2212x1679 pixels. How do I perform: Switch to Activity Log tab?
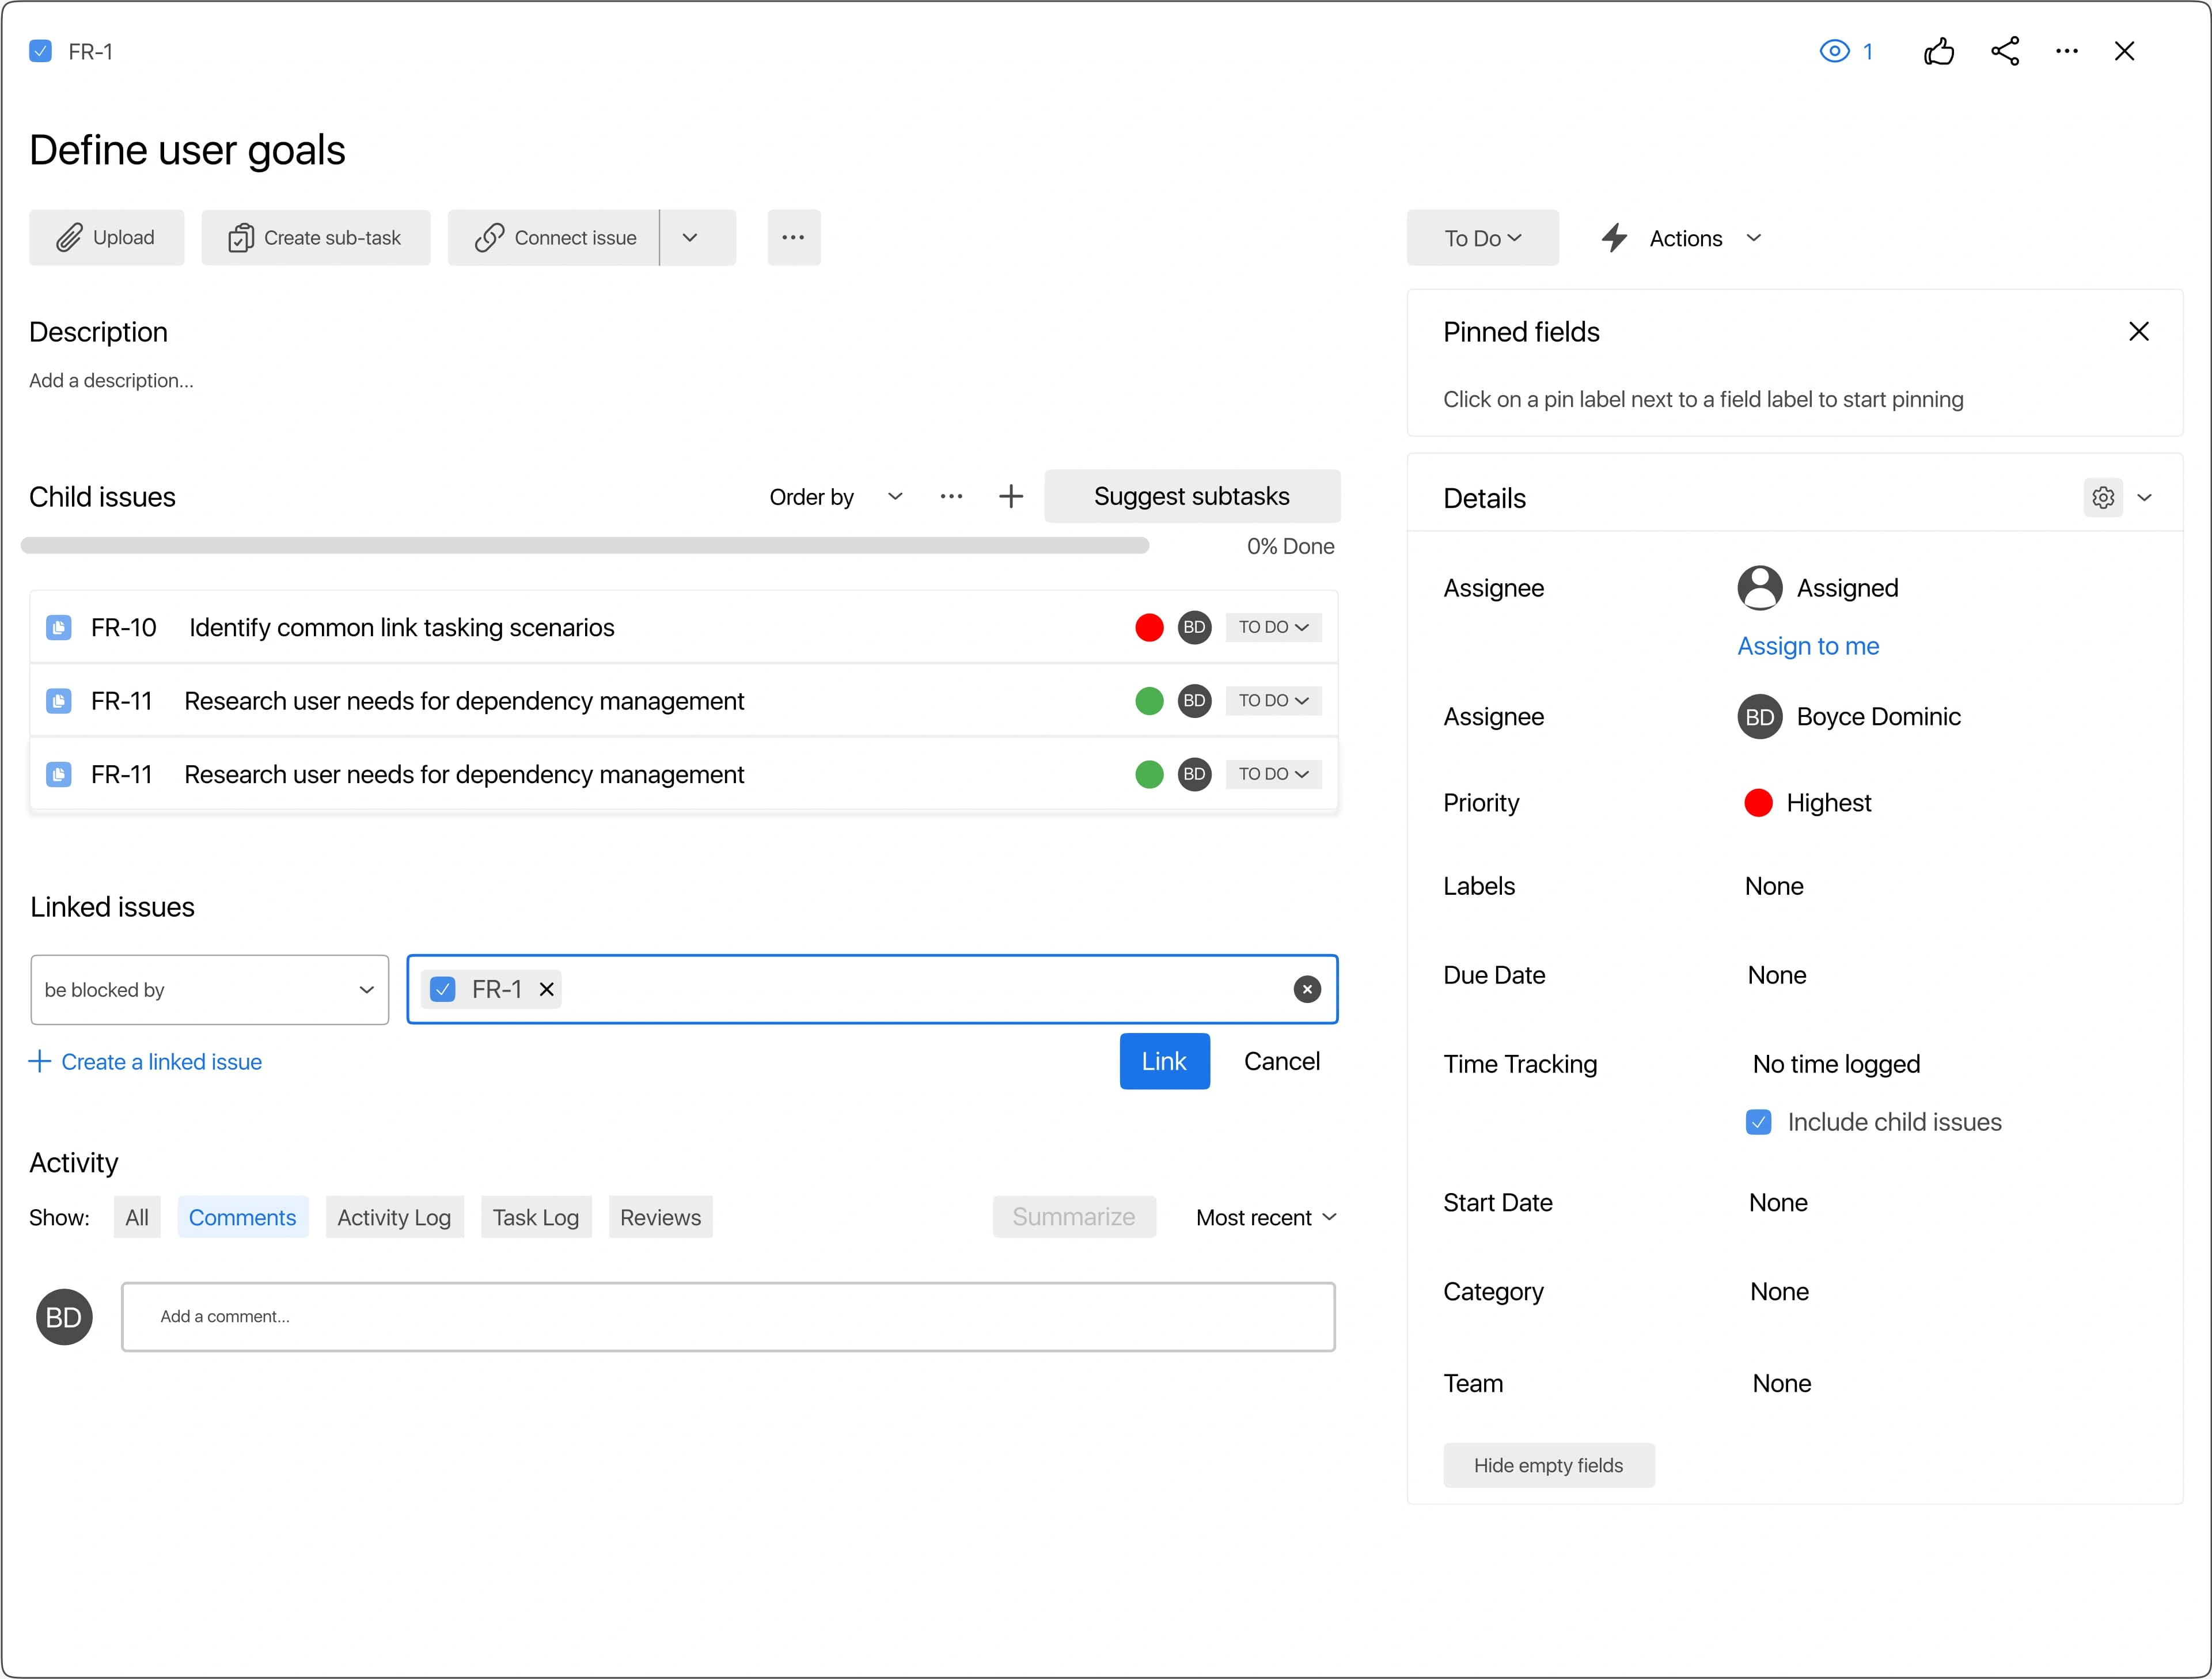click(x=394, y=1218)
